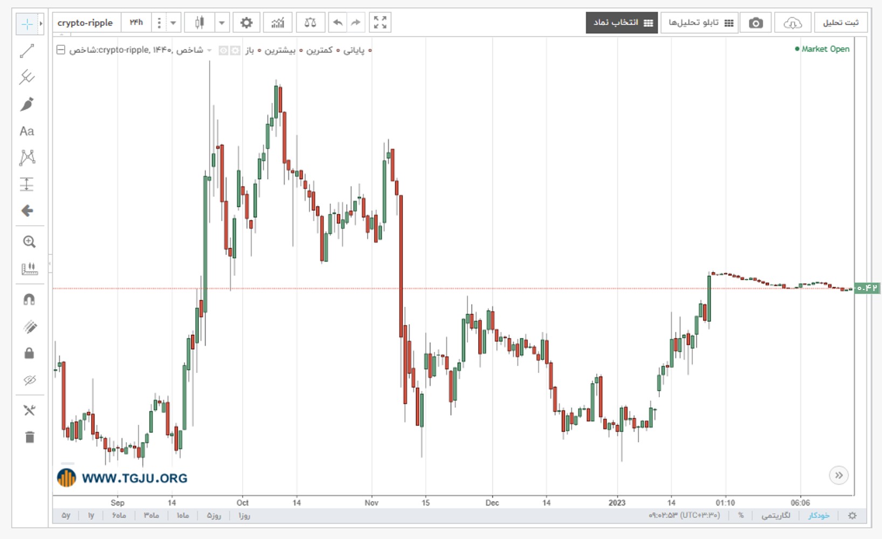Click the compare scales balance icon

[310, 23]
